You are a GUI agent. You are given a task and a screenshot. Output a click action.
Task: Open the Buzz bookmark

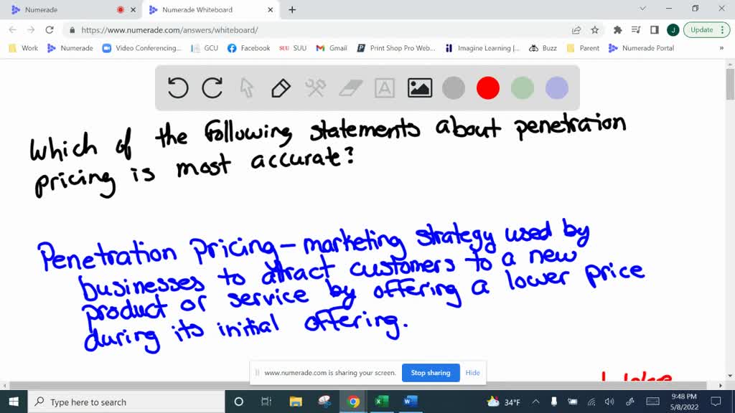coord(543,48)
